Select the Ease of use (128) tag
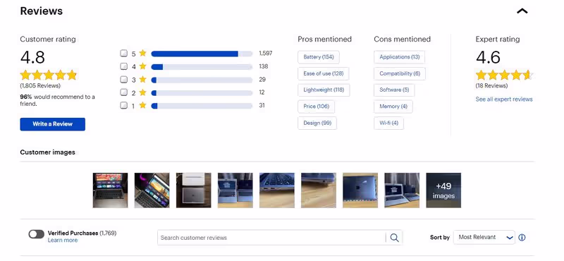Screen dimensions: 564x261 click(x=324, y=73)
